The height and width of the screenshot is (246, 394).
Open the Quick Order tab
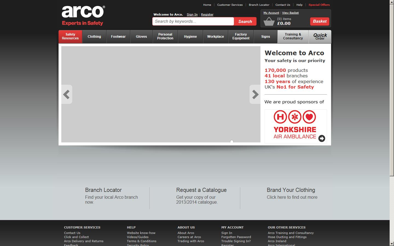[320, 36]
